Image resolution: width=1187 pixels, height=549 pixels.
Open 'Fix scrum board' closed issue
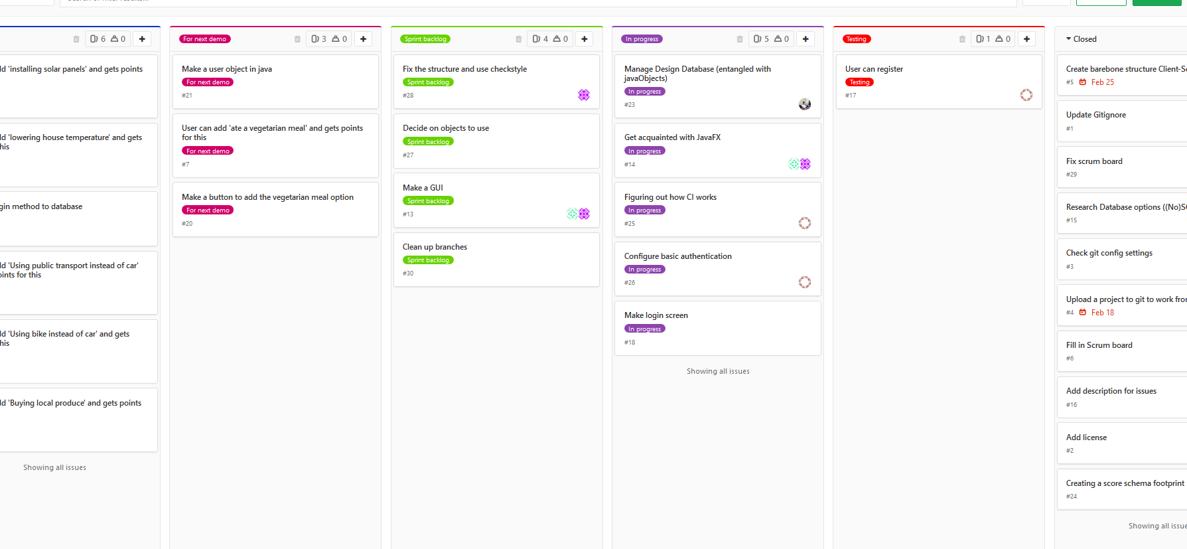[x=1094, y=161]
